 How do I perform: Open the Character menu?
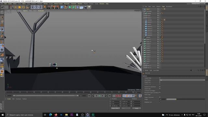coord(73,4)
